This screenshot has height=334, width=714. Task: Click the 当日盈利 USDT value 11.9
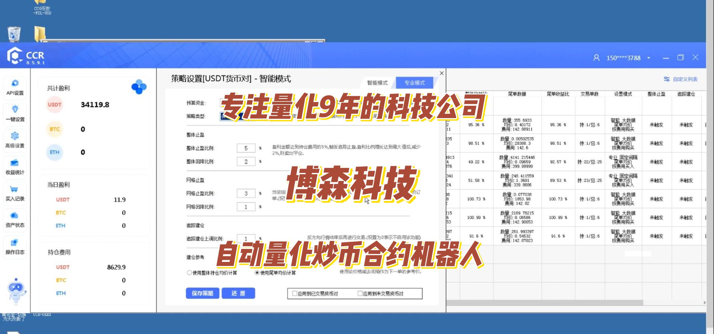point(120,199)
